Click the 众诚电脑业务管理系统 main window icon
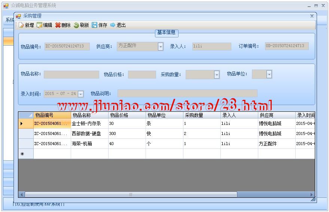Viewport: 329px width, 212px height. (6, 6)
